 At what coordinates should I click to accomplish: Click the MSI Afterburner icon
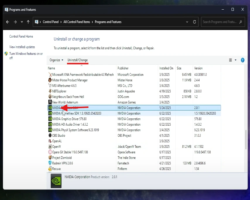click(50, 86)
